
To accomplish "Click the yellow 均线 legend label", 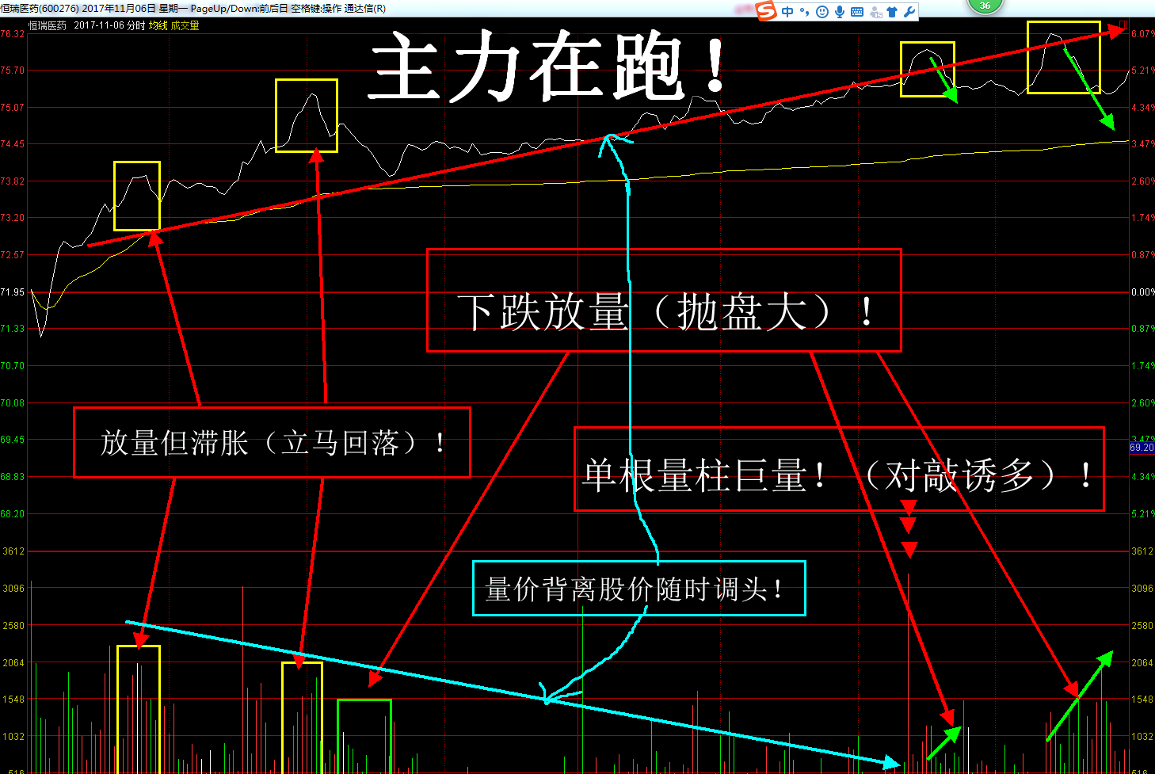I will [158, 25].
